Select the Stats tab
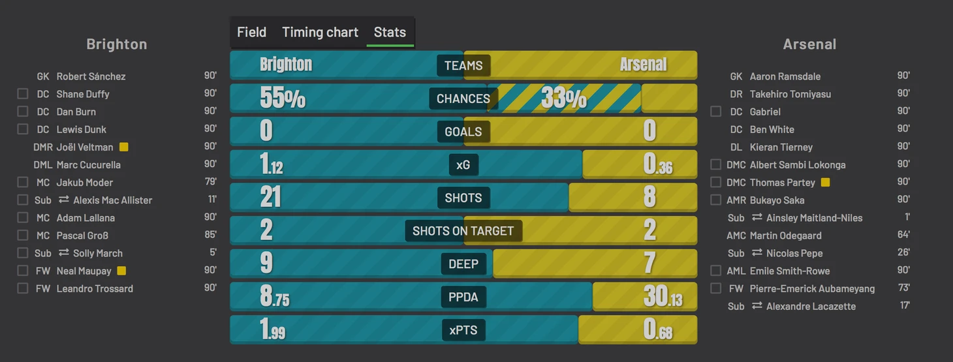 390,32
